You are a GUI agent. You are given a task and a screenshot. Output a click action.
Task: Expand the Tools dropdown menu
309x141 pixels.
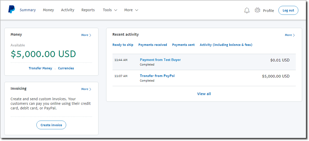pyautogui.click(x=110, y=10)
